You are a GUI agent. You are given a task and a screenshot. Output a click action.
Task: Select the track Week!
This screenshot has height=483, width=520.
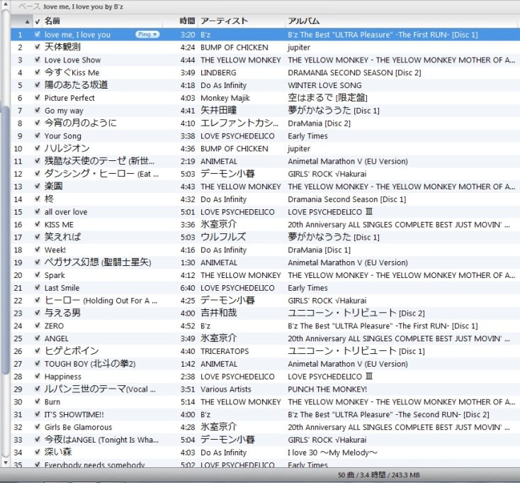point(55,250)
